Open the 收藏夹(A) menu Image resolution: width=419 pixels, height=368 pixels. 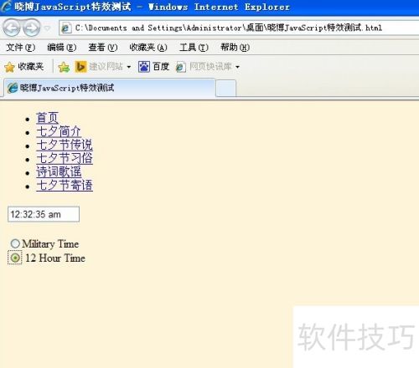point(148,48)
